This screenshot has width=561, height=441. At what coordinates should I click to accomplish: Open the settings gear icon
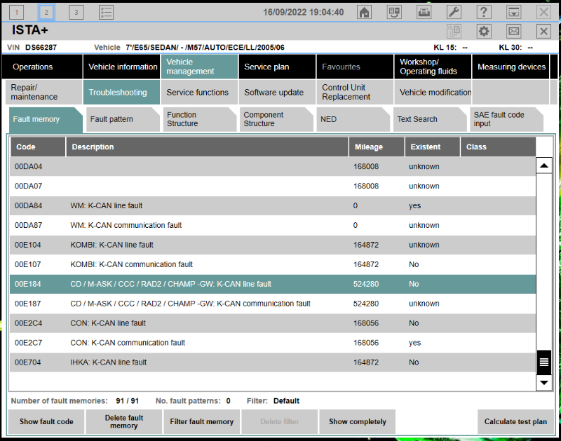(x=484, y=31)
